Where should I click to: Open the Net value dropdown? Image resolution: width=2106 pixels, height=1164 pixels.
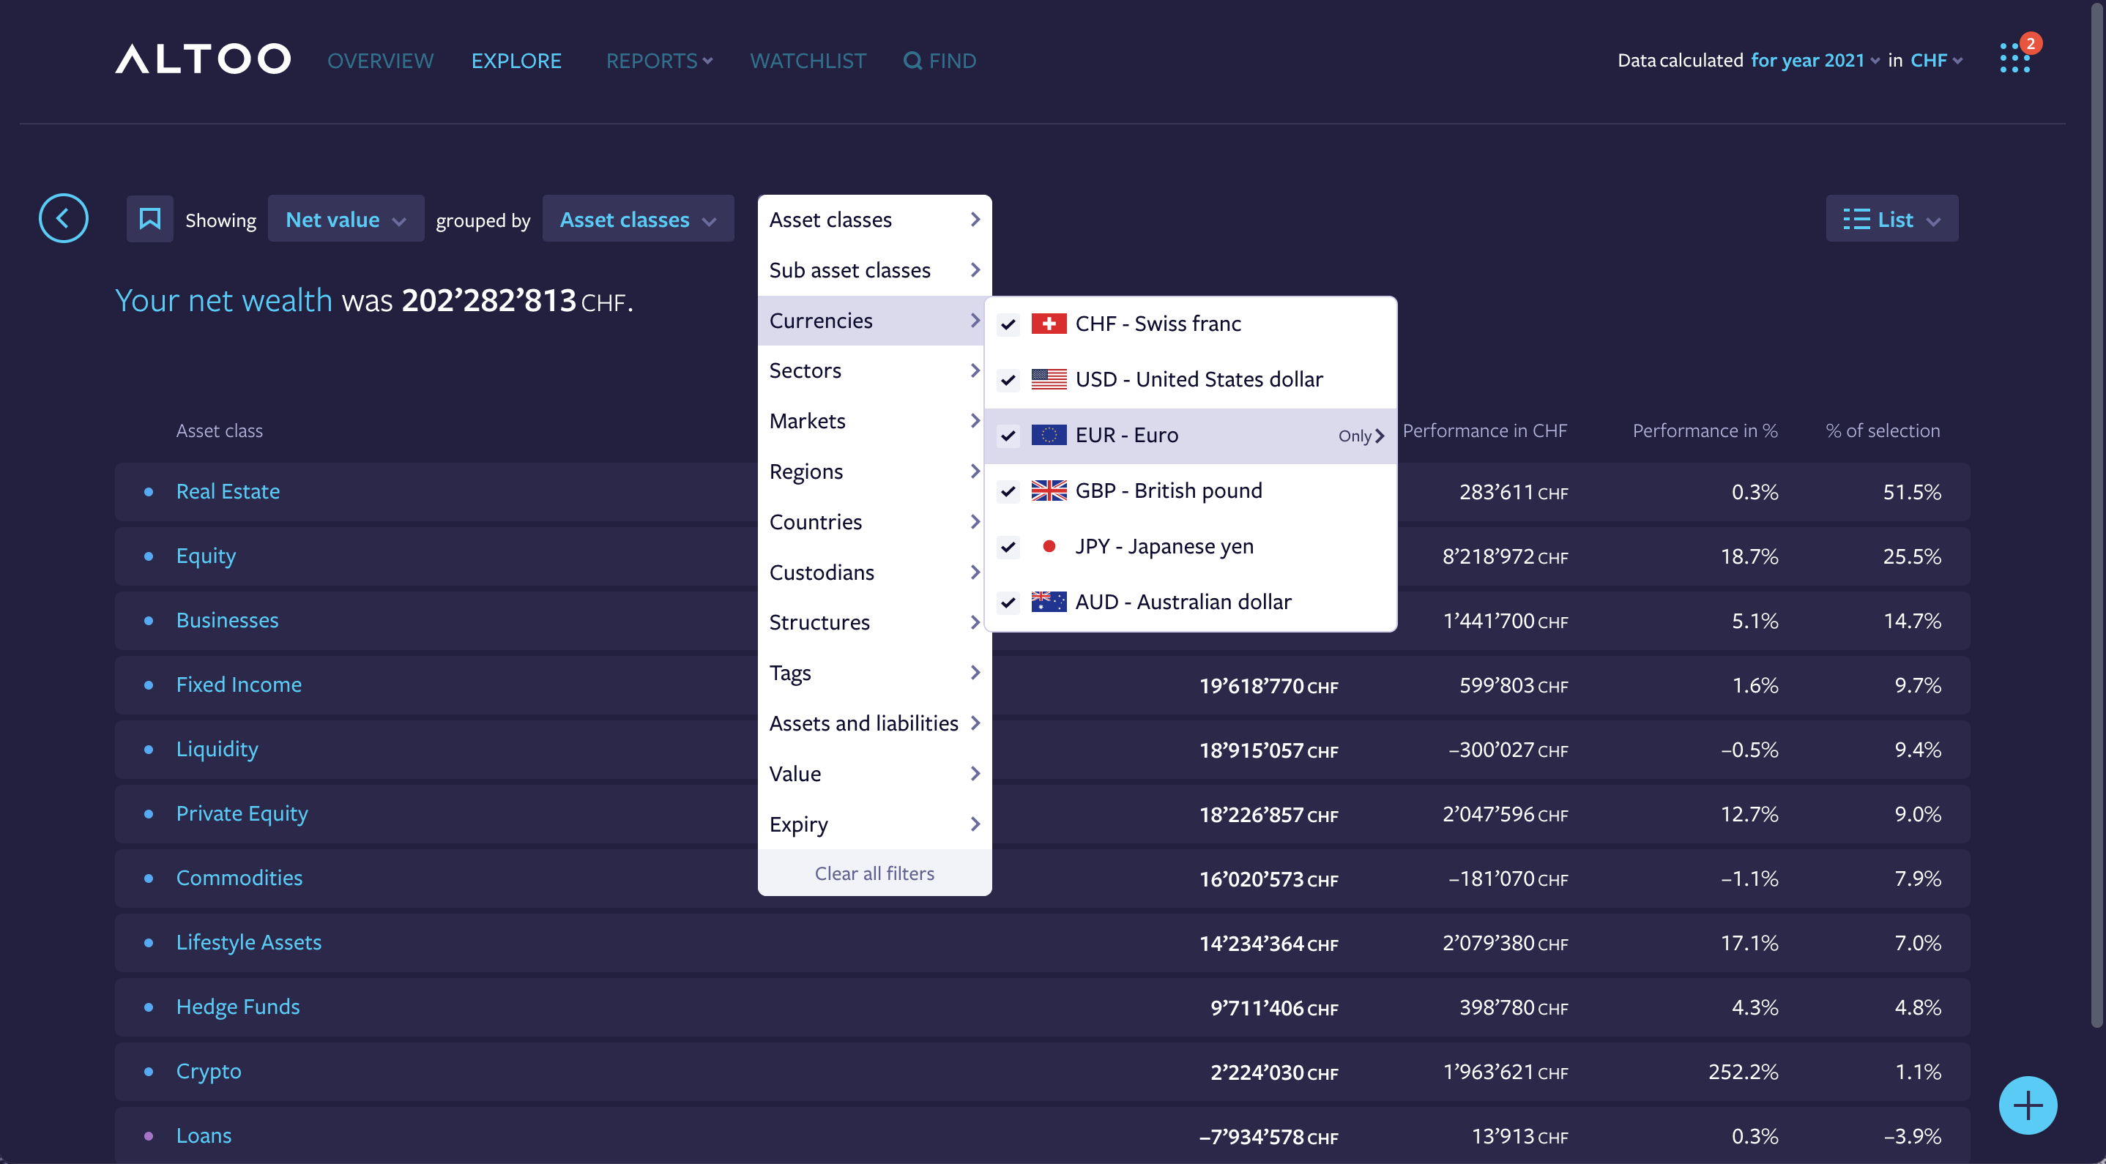pos(345,218)
